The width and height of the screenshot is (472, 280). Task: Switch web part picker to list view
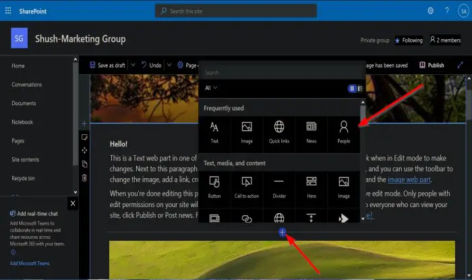[360, 88]
